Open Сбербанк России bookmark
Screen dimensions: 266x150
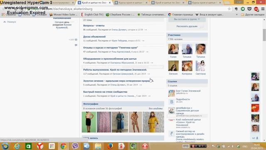(120, 15)
